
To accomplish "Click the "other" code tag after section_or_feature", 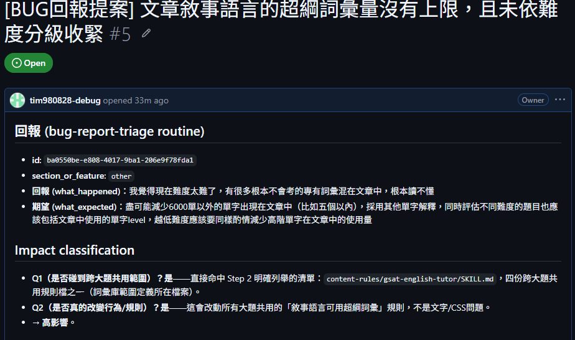I will pos(121,176).
